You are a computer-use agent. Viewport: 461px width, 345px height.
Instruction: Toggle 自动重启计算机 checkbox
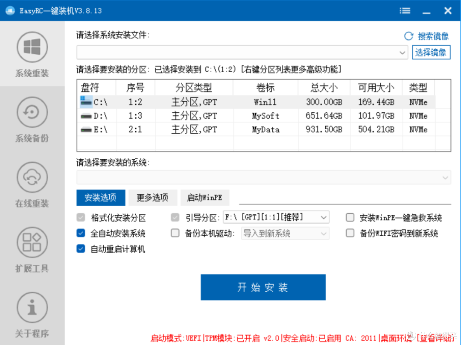pos(81,249)
